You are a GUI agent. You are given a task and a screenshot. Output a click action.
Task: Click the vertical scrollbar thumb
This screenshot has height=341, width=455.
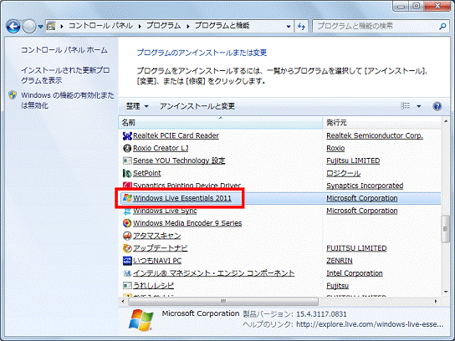click(x=446, y=229)
